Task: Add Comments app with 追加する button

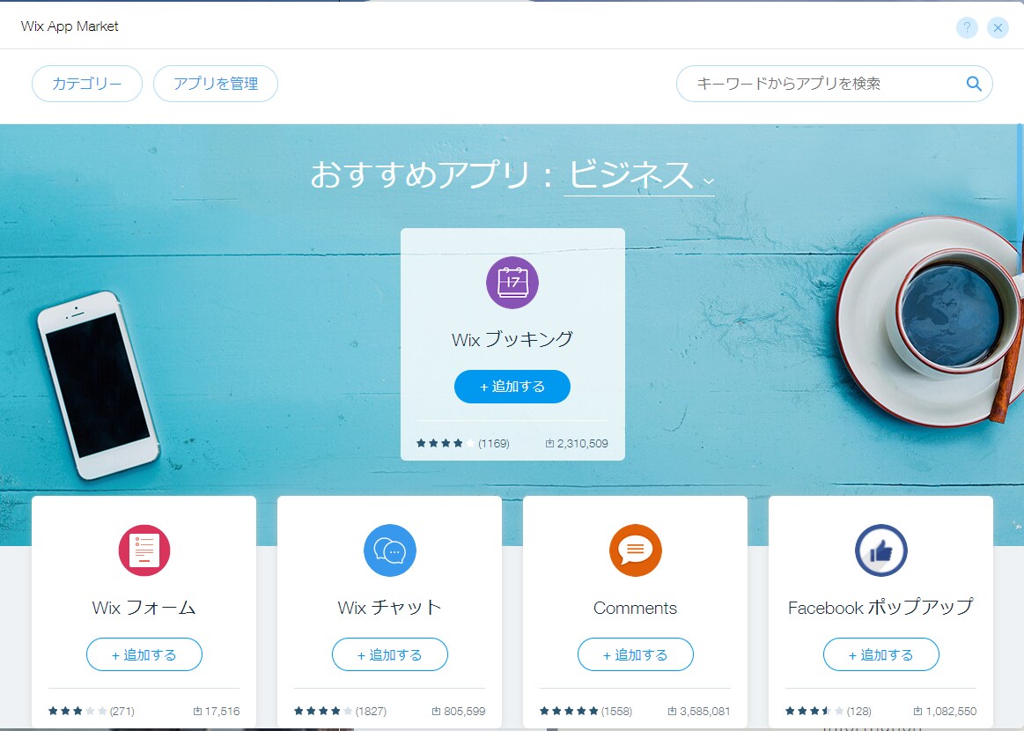Action: click(x=636, y=654)
